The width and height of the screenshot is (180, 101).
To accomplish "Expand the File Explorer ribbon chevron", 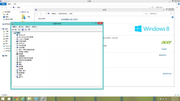I will click(176, 4).
